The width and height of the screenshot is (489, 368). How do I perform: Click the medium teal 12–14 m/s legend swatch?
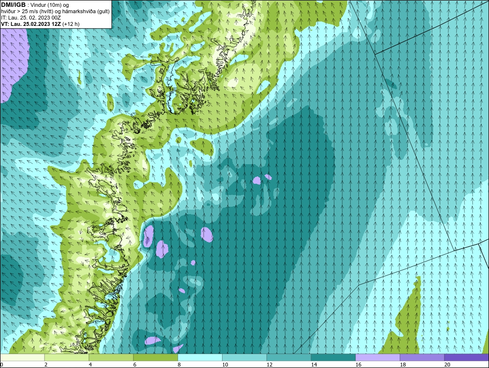(x=289, y=357)
